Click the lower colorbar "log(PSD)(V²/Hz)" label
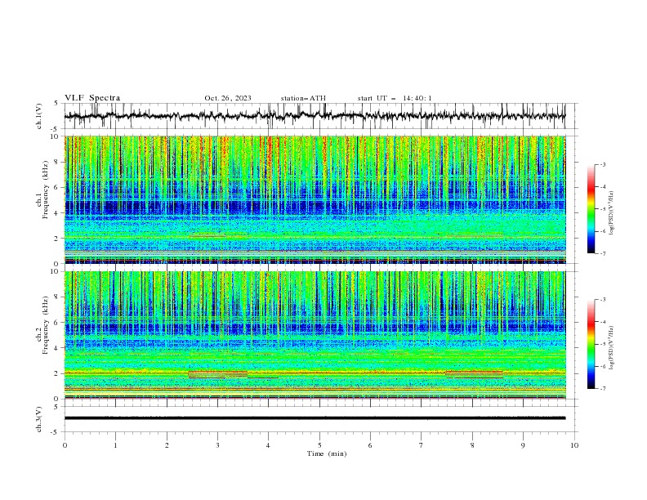647x500 pixels. pos(612,348)
